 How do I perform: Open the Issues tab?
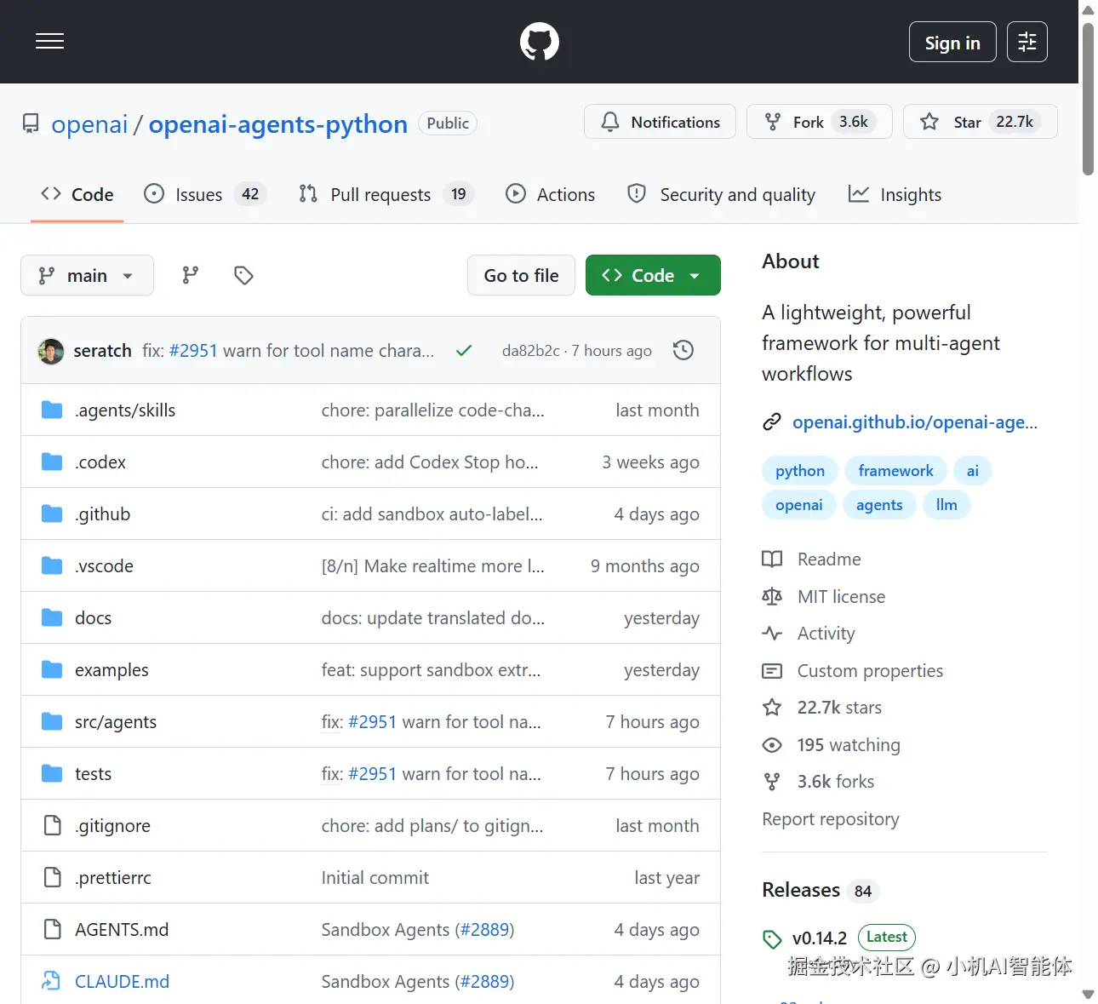[204, 194]
